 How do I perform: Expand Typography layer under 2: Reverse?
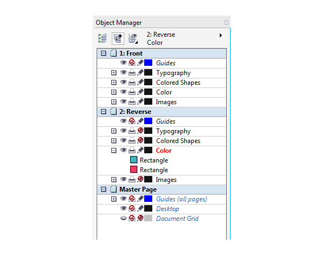tap(113, 131)
